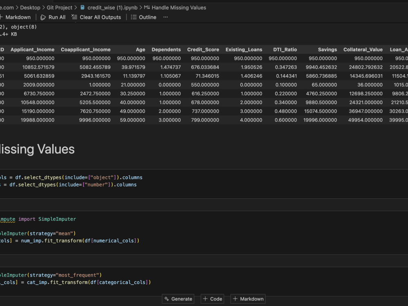
Task: Click the Collateral_Value column header
Action: (363, 49)
